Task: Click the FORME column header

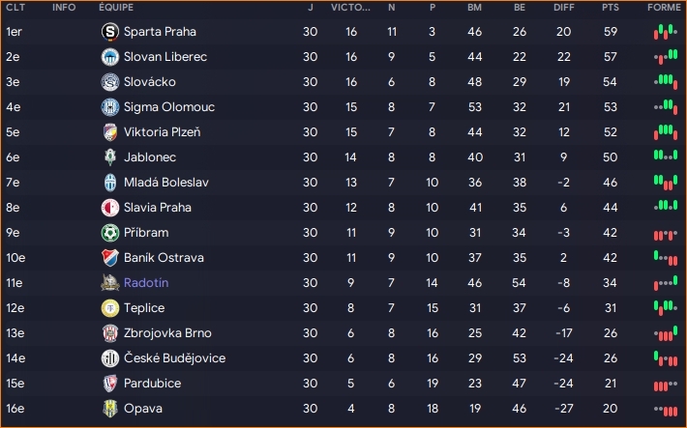Action: [663, 8]
